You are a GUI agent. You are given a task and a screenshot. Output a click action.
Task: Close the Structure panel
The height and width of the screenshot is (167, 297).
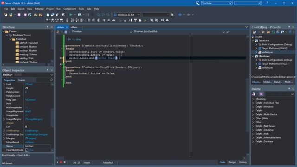click(x=52, y=27)
